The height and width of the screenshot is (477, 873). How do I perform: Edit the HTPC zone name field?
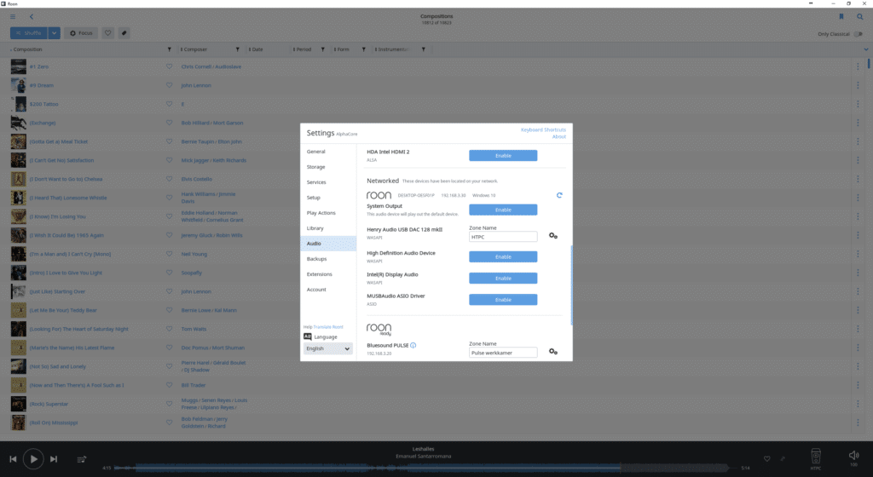pos(503,237)
